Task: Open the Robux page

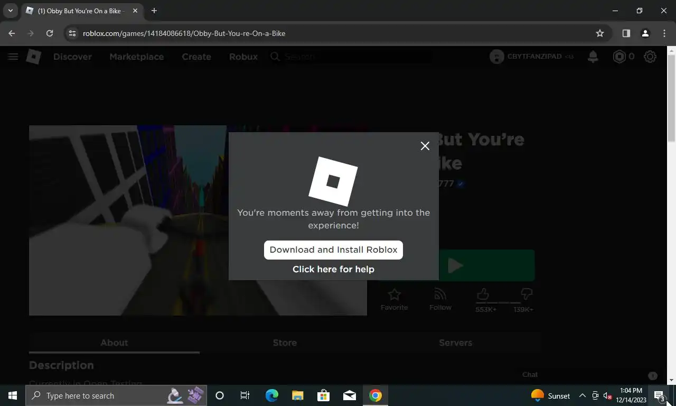Action: [x=243, y=57]
